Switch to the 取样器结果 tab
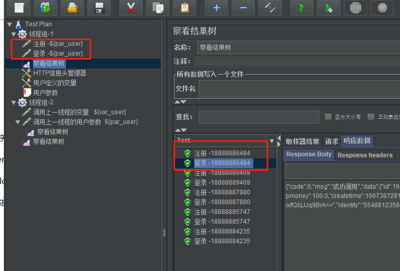 click(x=303, y=141)
